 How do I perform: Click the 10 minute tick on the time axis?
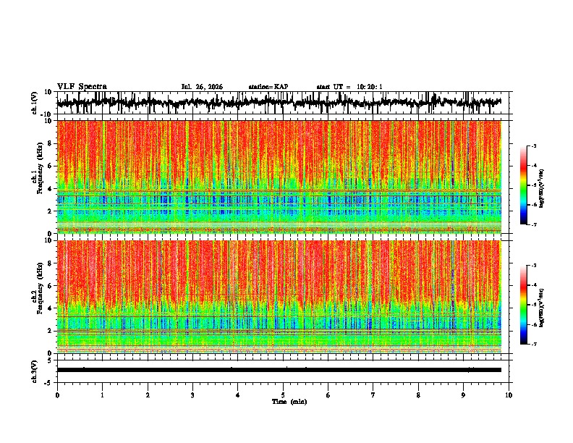pyautogui.click(x=509, y=395)
